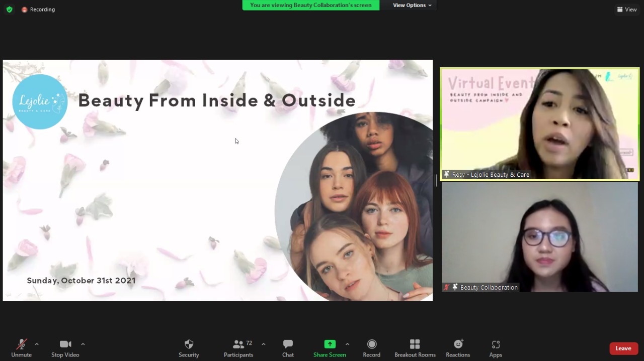Expand video options arrow beside Stop Video

(x=83, y=344)
